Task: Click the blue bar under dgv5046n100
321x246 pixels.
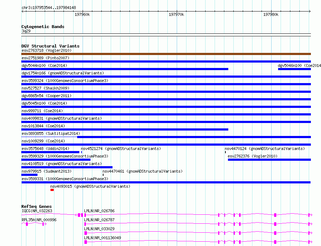Action: pos(294,69)
